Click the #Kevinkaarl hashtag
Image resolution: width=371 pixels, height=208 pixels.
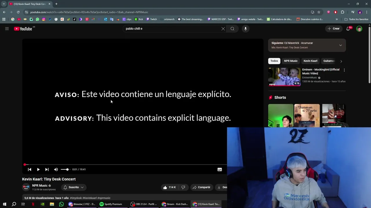[x=90, y=198]
